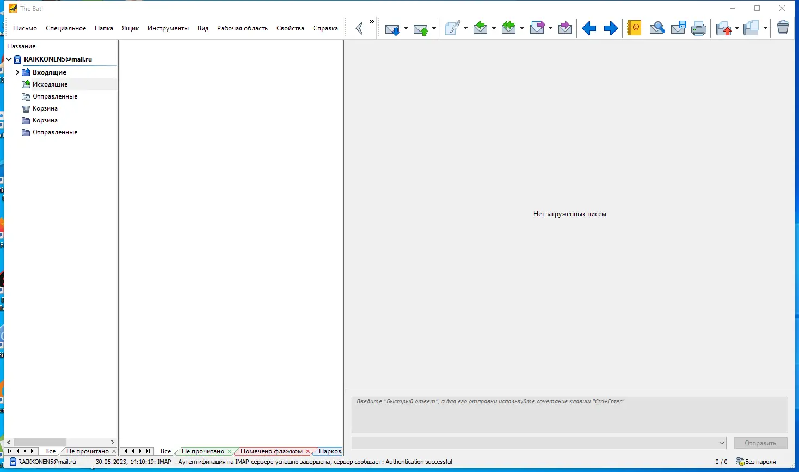This screenshot has height=472, width=799.
Task: Select the Исходящие folder
Action: click(x=50, y=84)
